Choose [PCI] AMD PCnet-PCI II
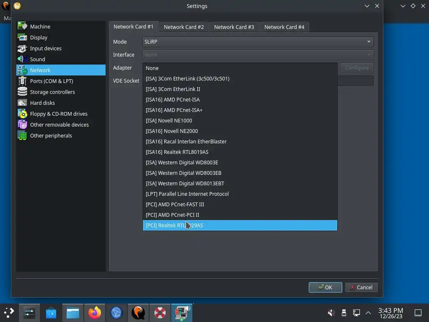429x322 pixels. [240, 215]
